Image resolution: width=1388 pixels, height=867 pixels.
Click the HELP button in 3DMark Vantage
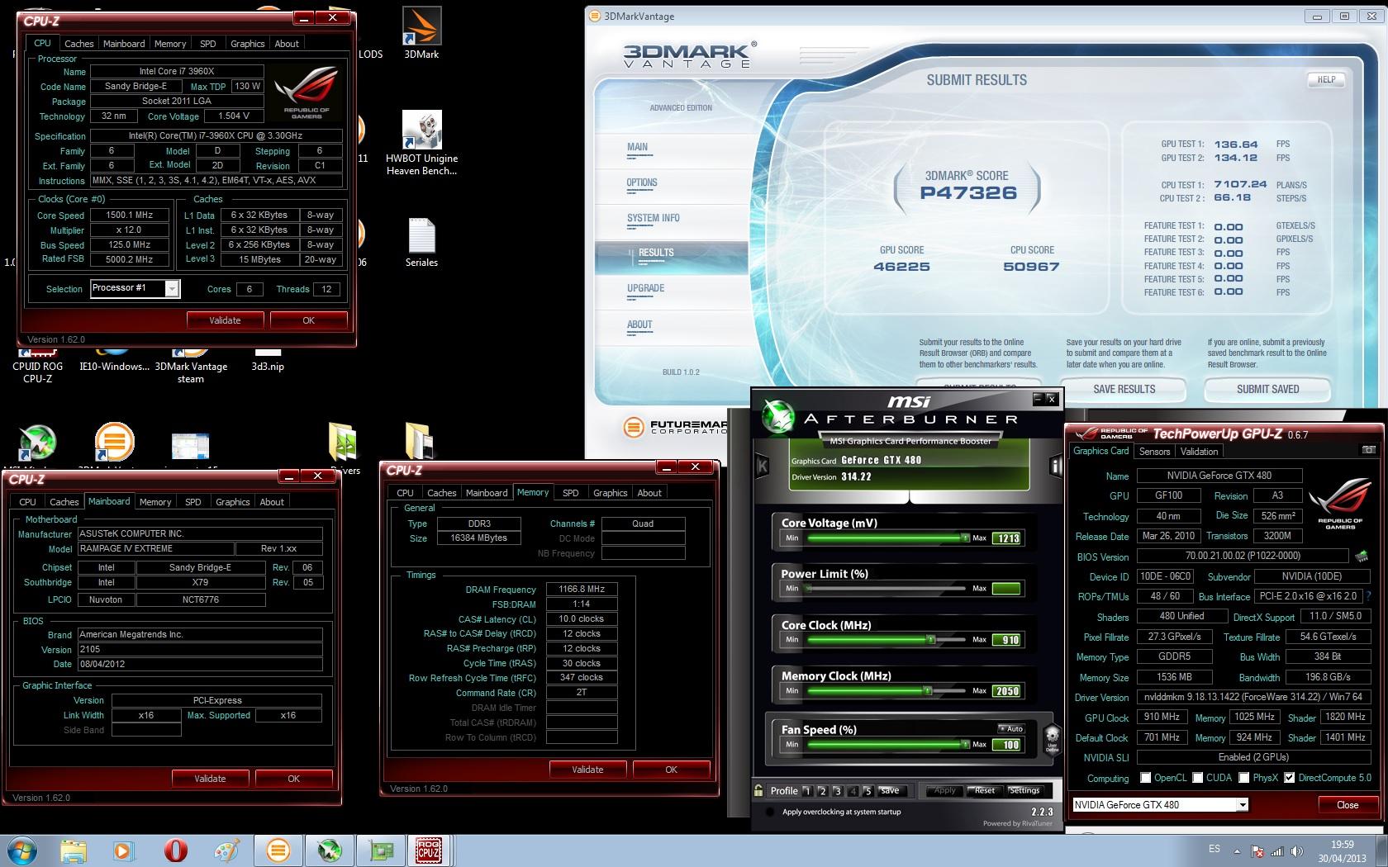click(x=1326, y=79)
